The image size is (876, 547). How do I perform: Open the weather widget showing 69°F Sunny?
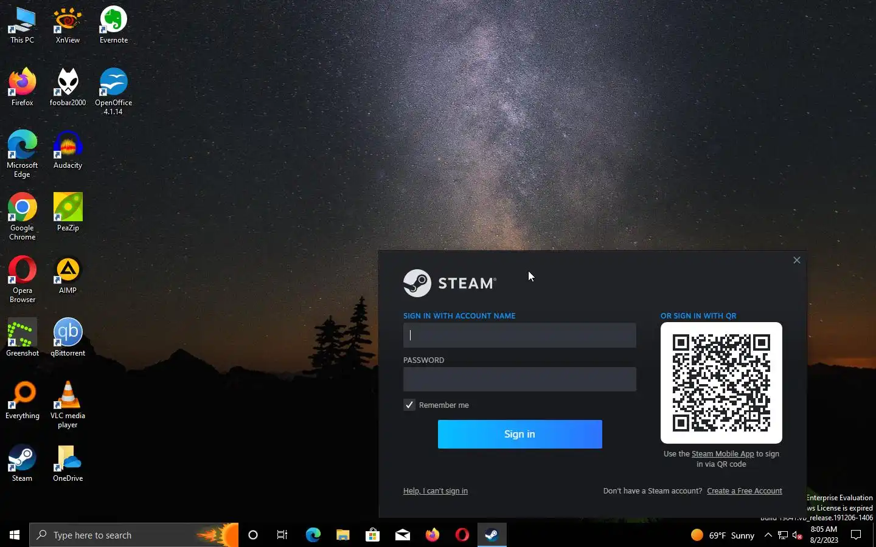(723, 535)
